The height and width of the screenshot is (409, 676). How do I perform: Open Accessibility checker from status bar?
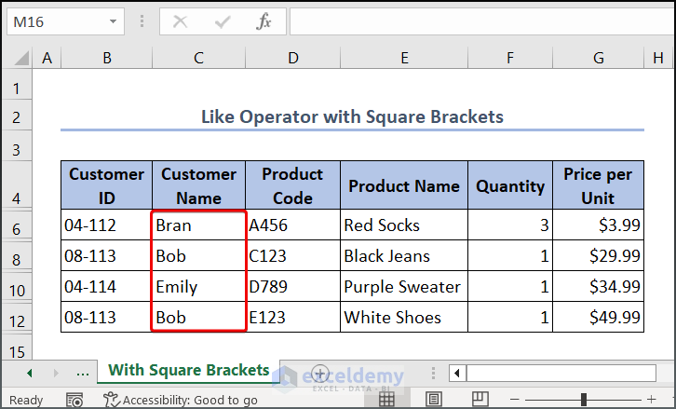point(181,400)
